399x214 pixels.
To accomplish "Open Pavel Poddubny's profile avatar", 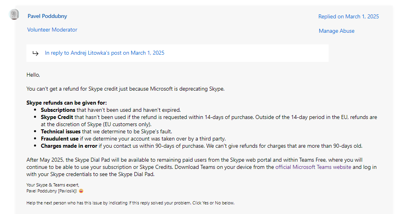I will tap(14, 14).
